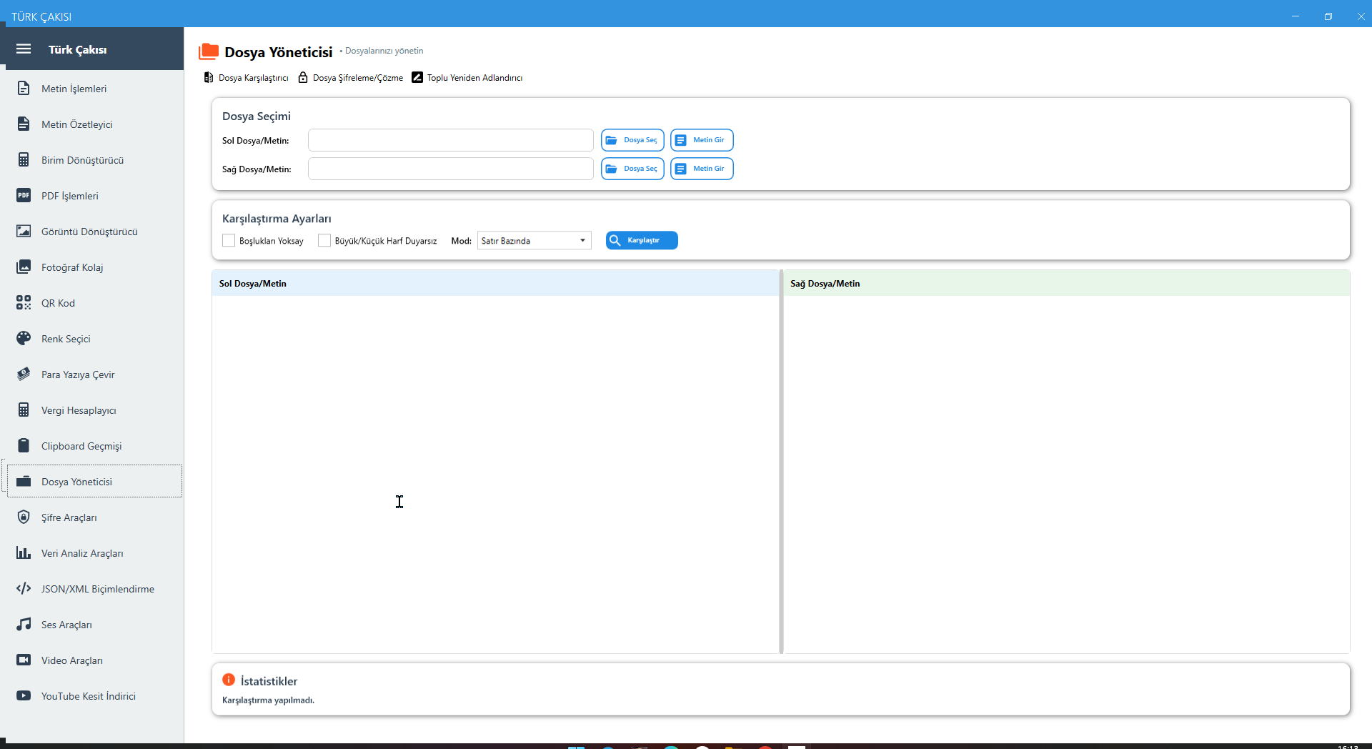This screenshot has width=1372, height=749.
Task: Toggle the hamburger menu icon
Action: 24,49
